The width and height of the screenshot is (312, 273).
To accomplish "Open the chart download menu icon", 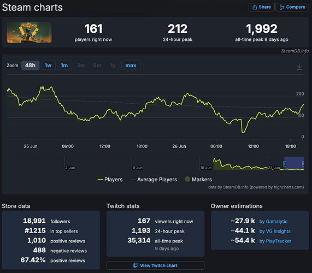I will pyautogui.click(x=299, y=67).
